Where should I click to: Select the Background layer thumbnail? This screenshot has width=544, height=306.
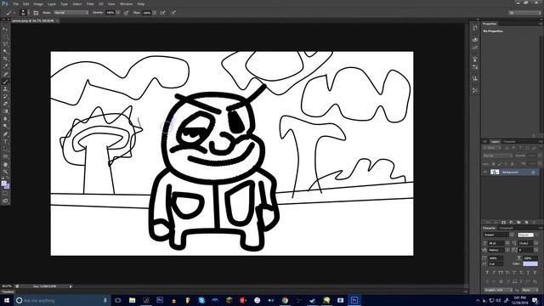(x=495, y=172)
